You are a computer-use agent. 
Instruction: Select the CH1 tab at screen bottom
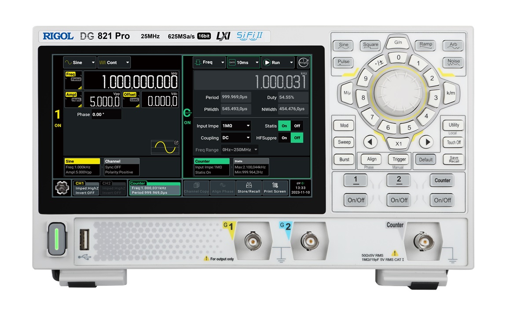pyautogui.click(x=86, y=188)
